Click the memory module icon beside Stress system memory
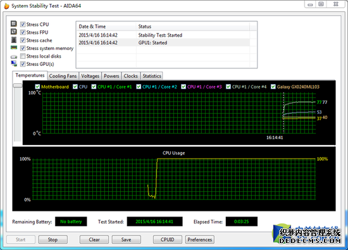The image size is (348, 250). pyautogui.click(x=14, y=47)
